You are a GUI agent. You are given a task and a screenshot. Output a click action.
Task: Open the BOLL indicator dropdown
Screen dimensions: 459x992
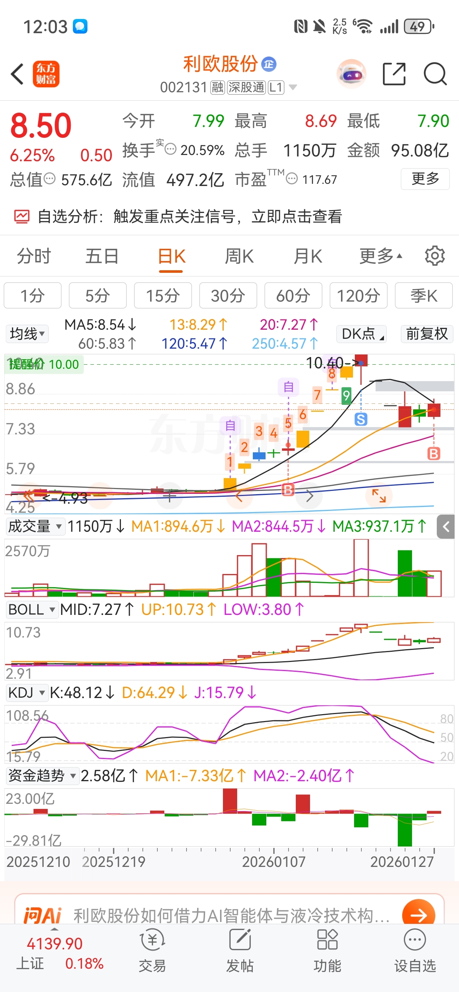[32, 609]
